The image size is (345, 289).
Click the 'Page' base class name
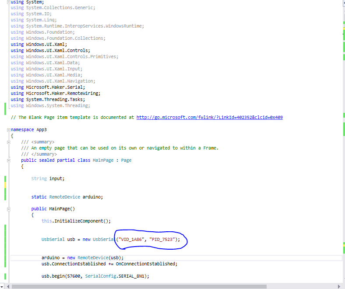[126, 160]
